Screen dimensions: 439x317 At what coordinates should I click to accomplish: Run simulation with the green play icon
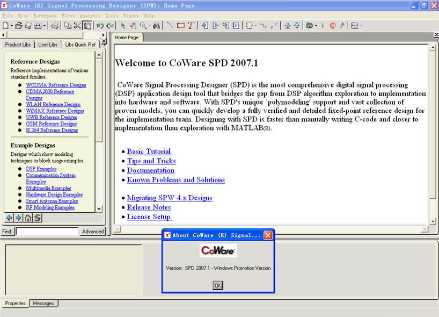coord(323,26)
